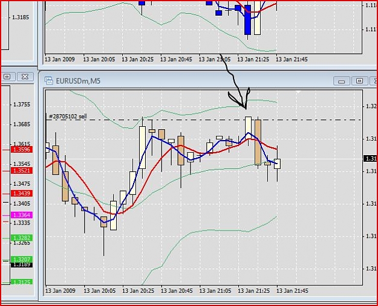
Task: Click the 1.3185 axis price value
Action: click(x=21, y=18)
